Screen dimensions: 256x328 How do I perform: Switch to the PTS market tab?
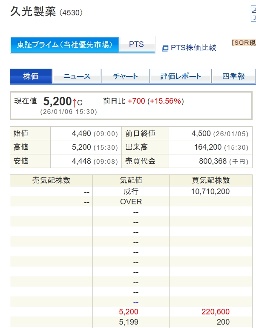coord(136,45)
